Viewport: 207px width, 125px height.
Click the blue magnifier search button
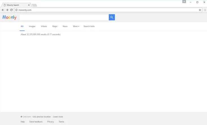click(x=112, y=17)
